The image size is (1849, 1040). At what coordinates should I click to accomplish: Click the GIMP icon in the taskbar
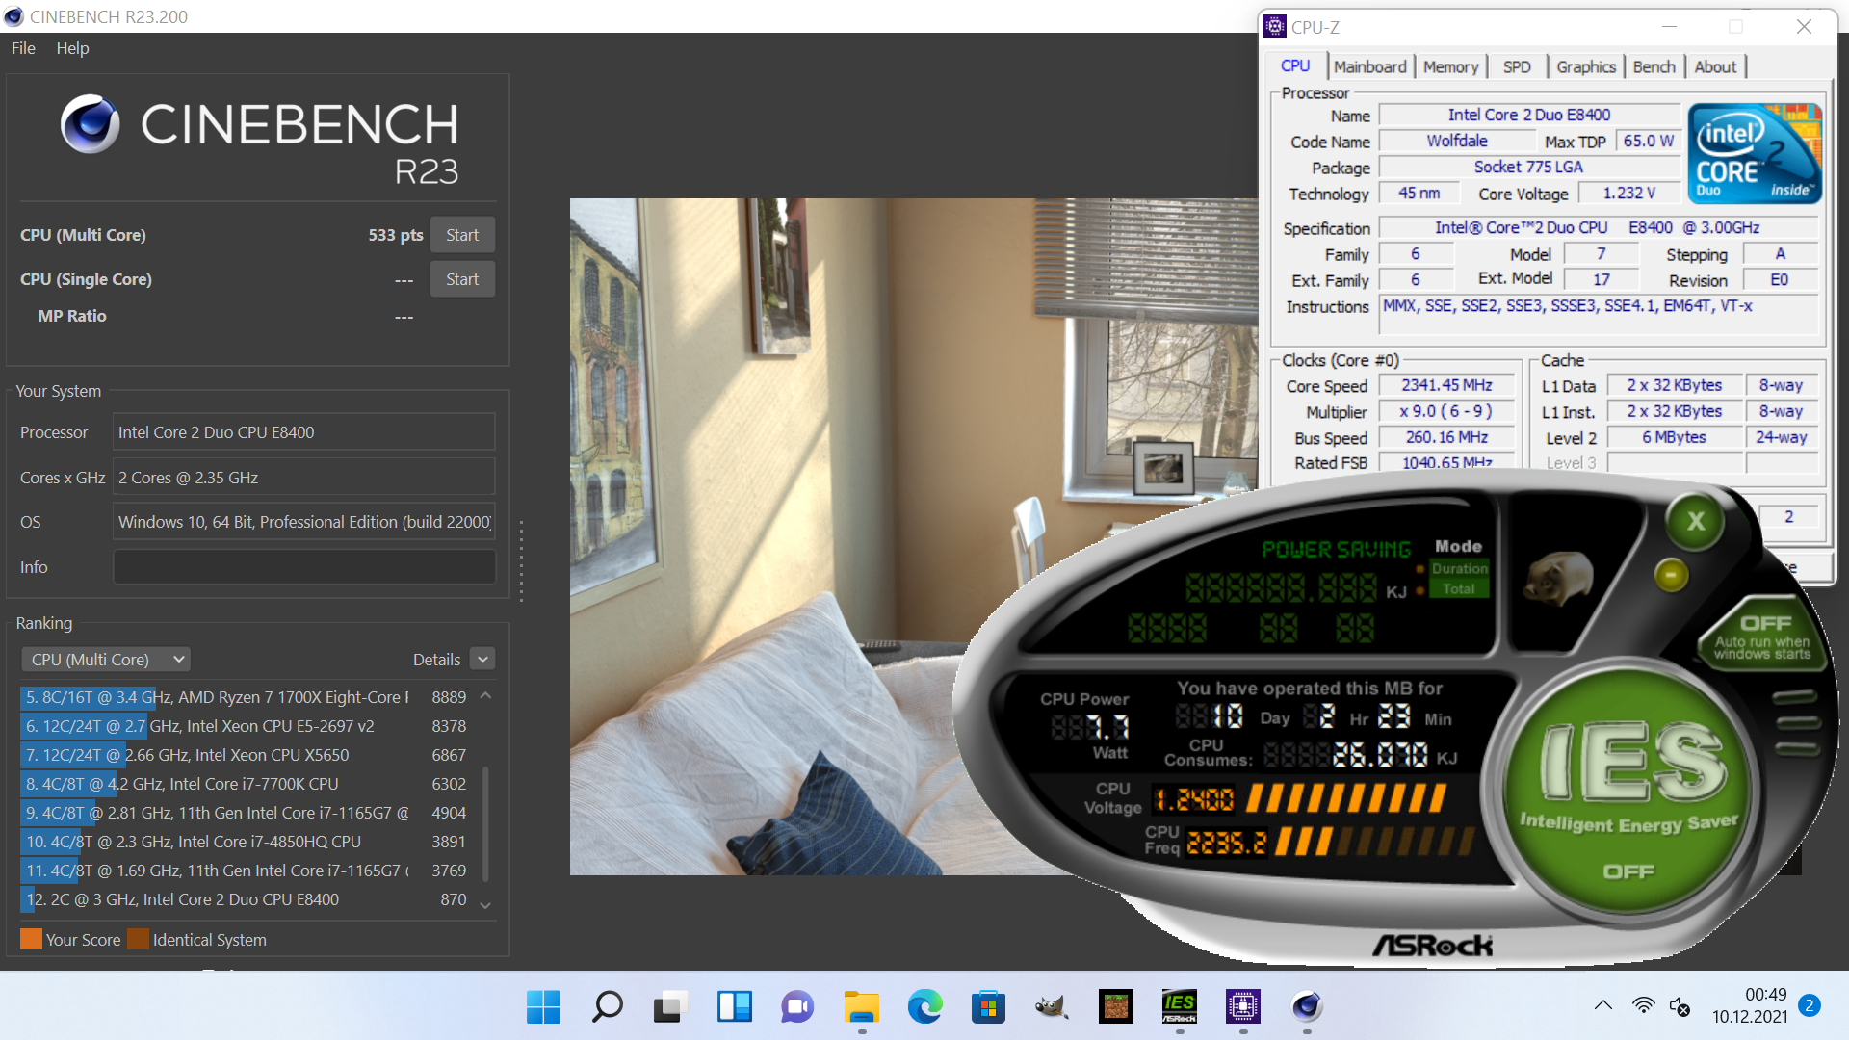[x=1052, y=1007]
